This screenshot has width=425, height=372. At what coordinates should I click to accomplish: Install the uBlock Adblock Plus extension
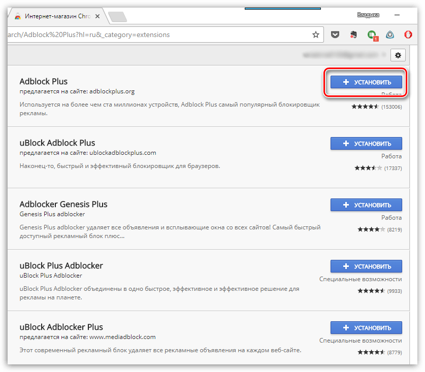click(x=366, y=143)
